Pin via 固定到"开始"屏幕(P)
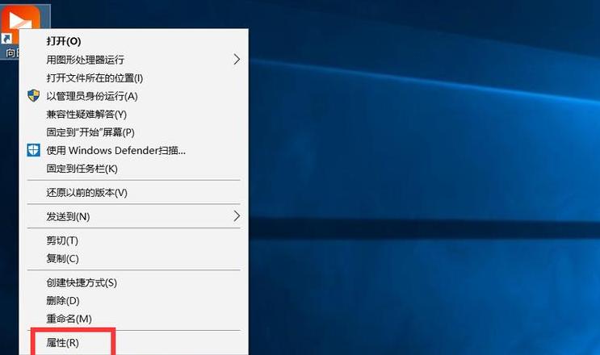The image size is (600, 355). (x=90, y=132)
